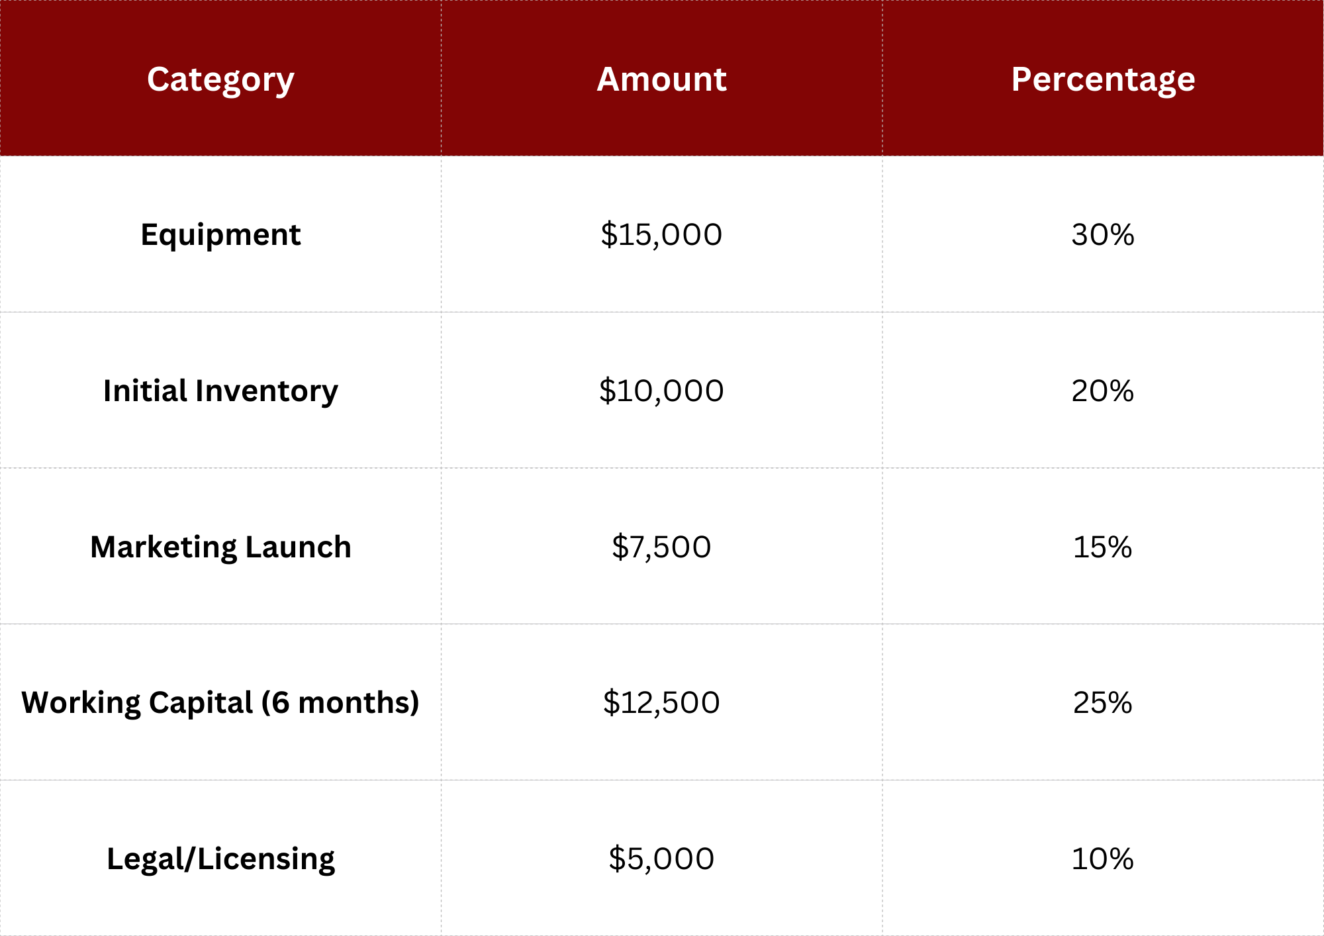Select the Marketing Launch cell

pyautogui.click(x=220, y=546)
